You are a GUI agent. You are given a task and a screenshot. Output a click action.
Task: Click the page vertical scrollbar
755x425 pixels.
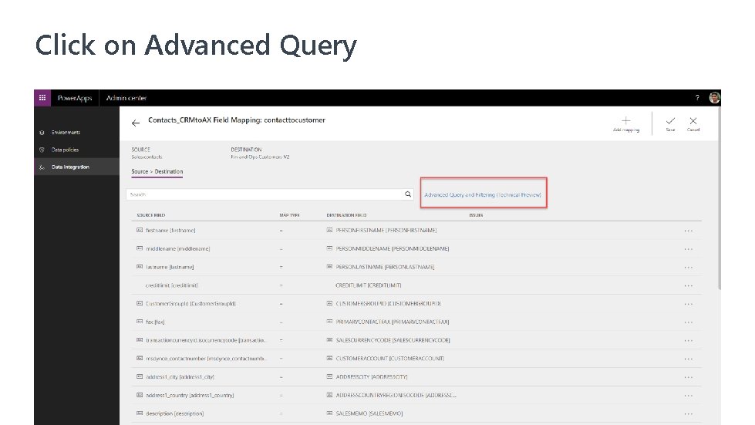coord(719,197)
